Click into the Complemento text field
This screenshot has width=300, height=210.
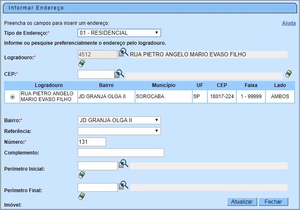coord(120,153)
